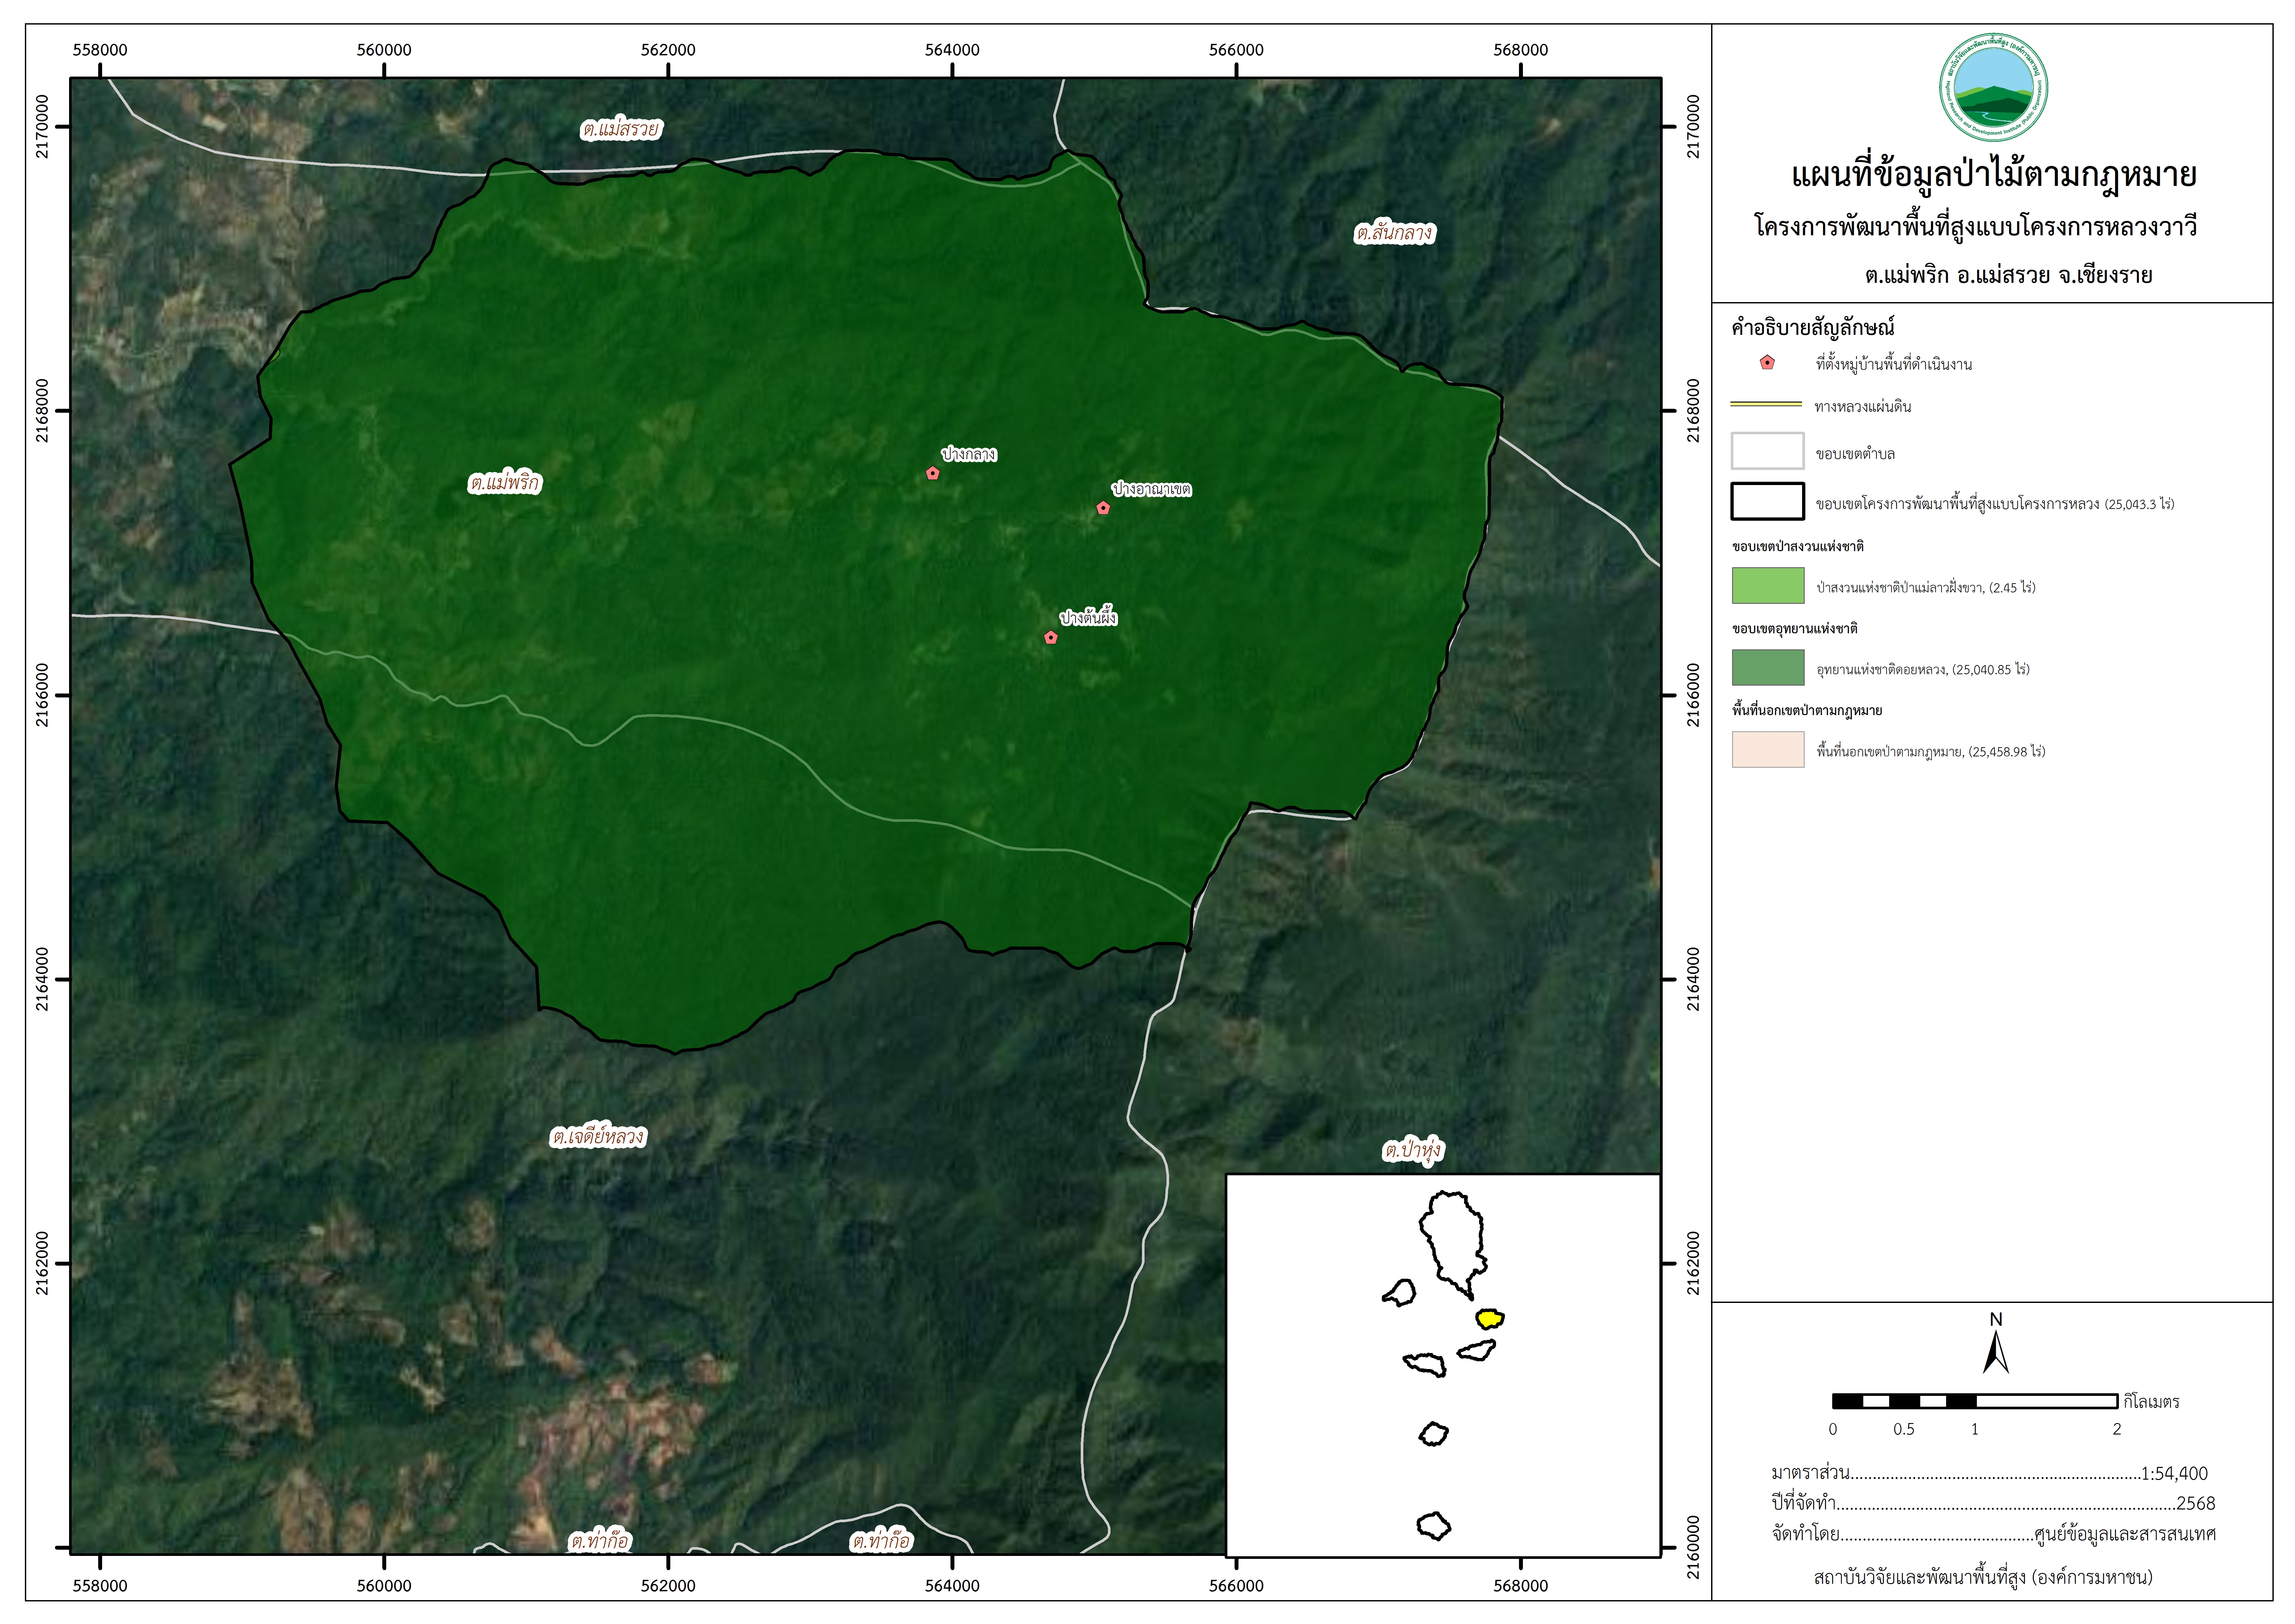Click the subtitle โครงการพัฒนาพื้นที่สูงแบบโครงการหลวงวาวี
Image resolution: width=2295 pixels, height=1624 pixels.
pyautogui.click(x=1976, y=226)
